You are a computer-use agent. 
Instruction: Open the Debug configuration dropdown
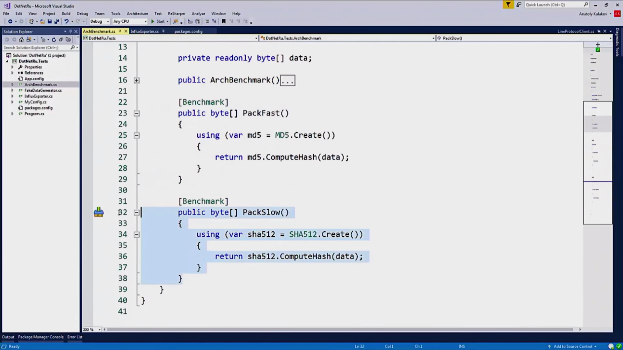(x=99, y=21)
